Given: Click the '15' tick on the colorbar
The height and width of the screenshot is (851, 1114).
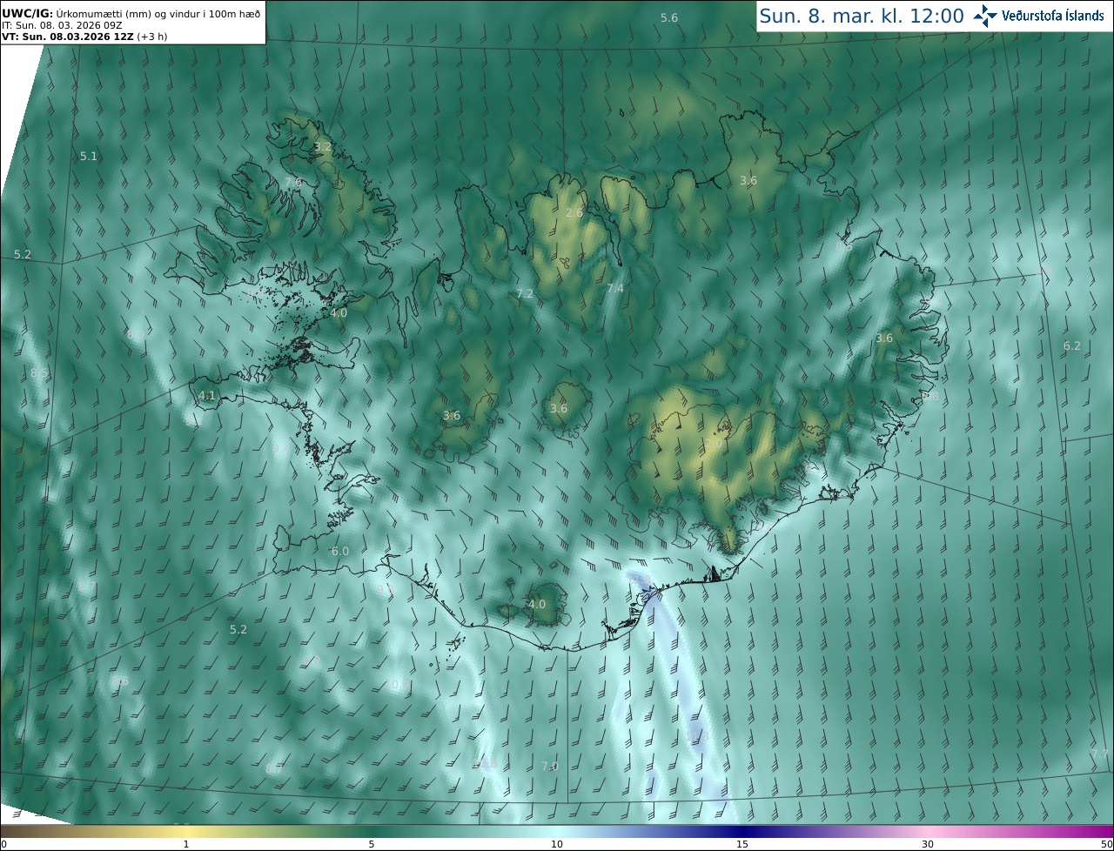Looking at the screenshot, I should (742, 844).
